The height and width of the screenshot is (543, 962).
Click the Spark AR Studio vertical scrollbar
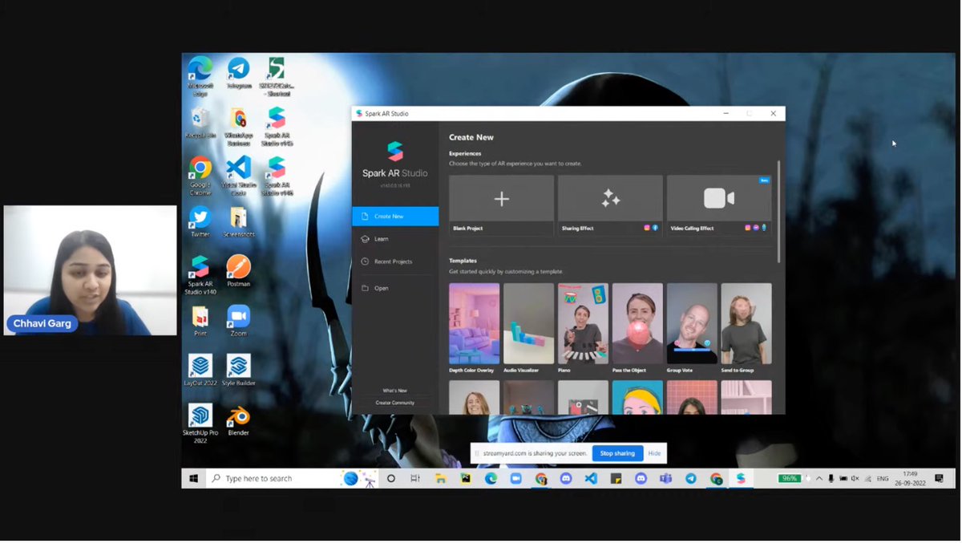(778, 212)
